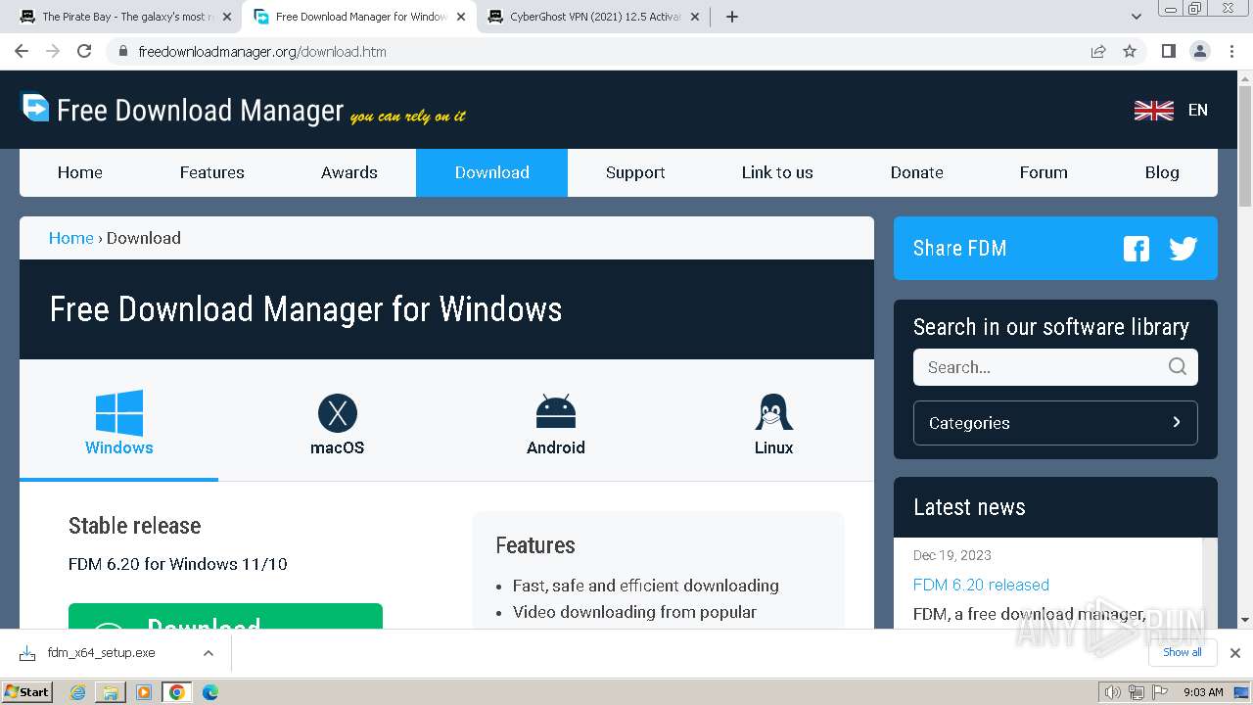The height and width of the screenshot is (705, 1253).
Task: Click the Free Download Manager logo icon
Action: click(35, 107)
